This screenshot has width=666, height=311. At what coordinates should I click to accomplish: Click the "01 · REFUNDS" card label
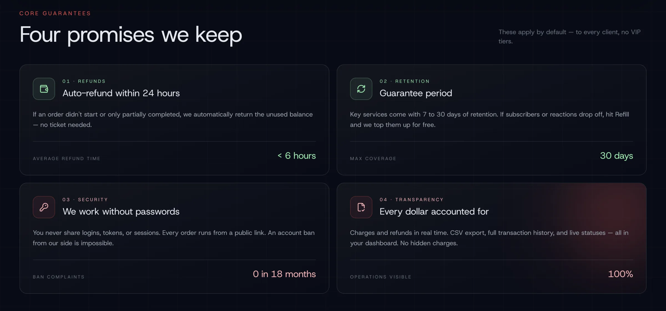84,81
